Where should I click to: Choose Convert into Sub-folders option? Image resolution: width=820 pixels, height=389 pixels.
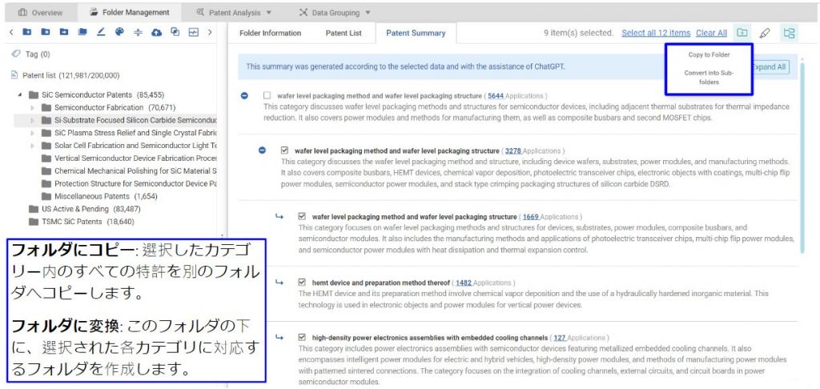(709, 78)
